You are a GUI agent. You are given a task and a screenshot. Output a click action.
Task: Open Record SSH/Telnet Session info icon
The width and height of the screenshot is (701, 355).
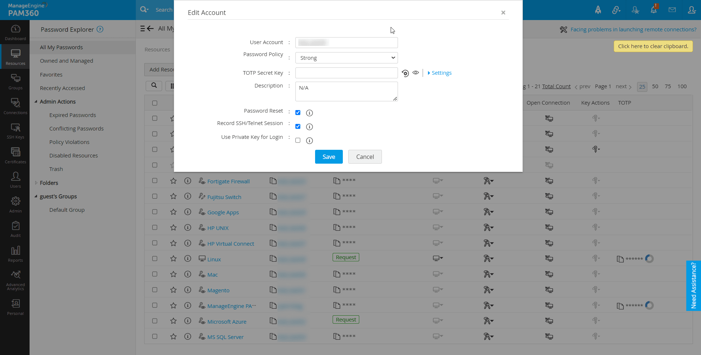tap(310, 127)
